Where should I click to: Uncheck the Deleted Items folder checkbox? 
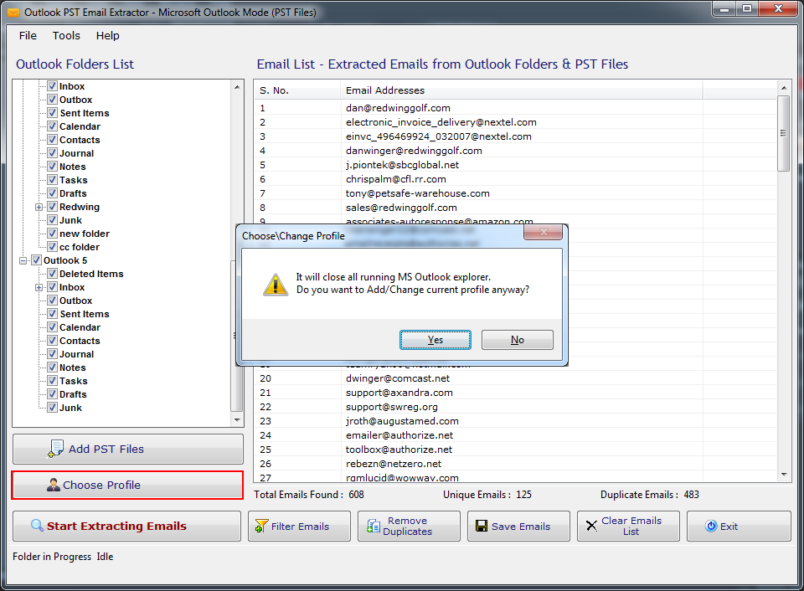click(x=52, y=273)
